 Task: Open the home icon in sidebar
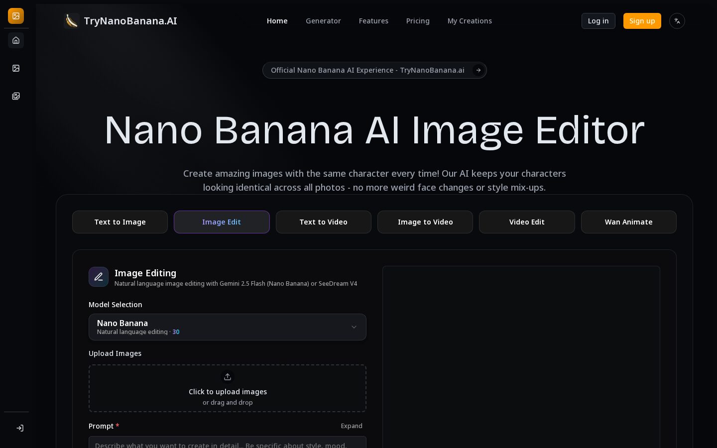pos(16,40)
